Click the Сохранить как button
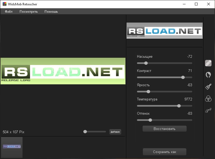This screenshot has height=159, width=215. [165, 152]
